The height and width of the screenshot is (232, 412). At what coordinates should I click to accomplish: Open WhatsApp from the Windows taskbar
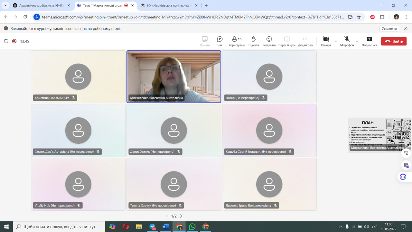point(192,227)
